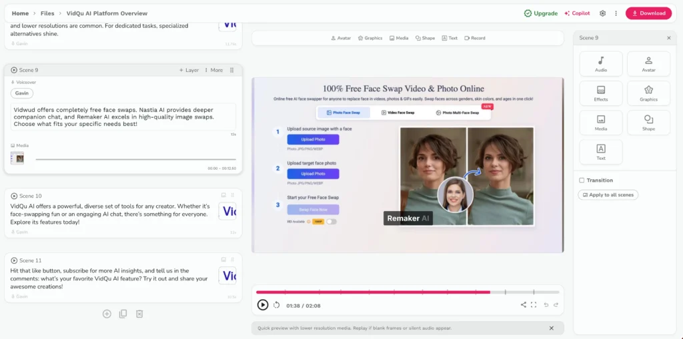Select Record in the canvas toolbar
Screen dimensions: 683x339
(x=475, y=38)
